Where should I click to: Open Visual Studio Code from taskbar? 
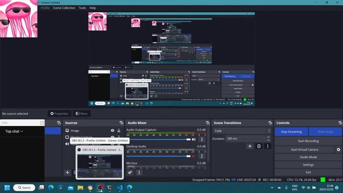click(120, 188)
